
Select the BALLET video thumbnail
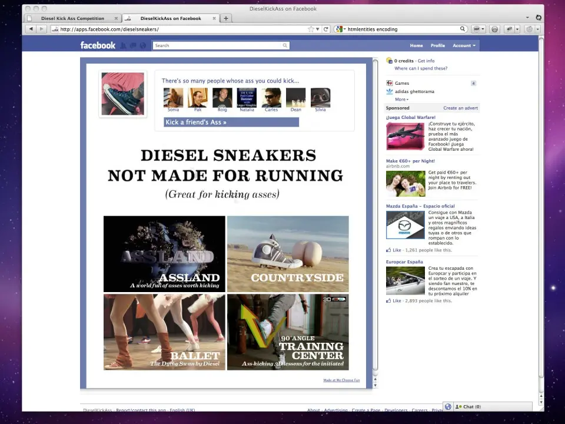coord(164,332)
